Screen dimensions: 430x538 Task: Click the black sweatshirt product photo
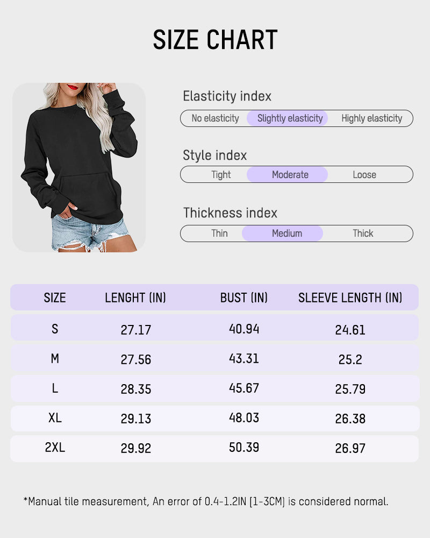point(79,167)
